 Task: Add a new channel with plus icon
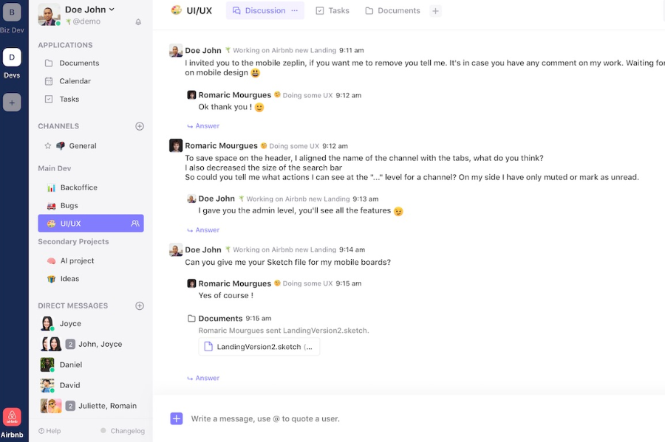140,126
